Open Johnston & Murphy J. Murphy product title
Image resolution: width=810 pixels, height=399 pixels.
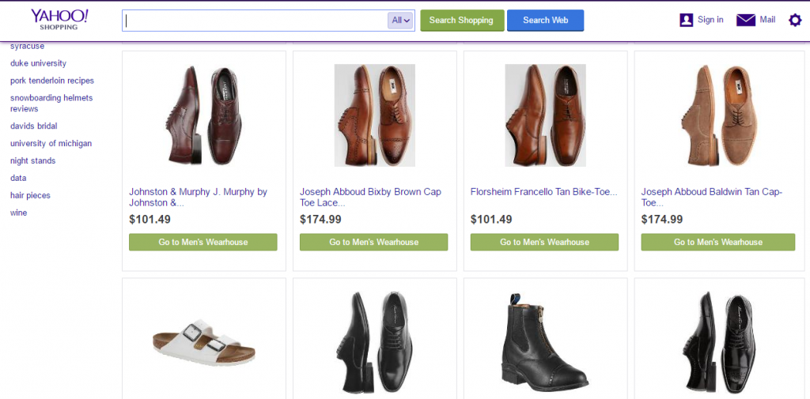click(199, 198)
